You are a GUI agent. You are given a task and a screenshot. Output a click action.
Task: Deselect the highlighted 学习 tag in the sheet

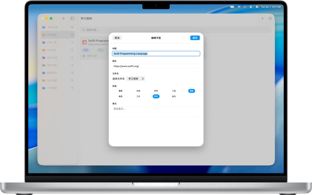(x=156, y=96)
